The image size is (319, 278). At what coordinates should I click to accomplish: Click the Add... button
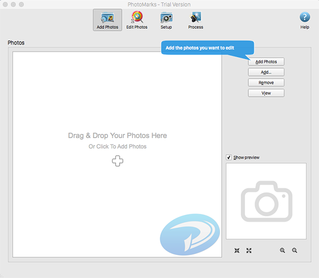pos(266,72)
